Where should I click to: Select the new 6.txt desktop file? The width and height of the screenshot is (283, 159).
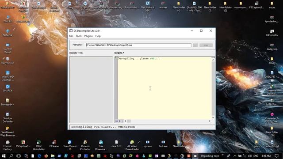click(116, 144)
